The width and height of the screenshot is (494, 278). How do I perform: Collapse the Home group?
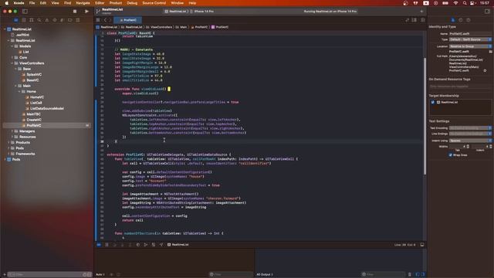click(19, 91)
